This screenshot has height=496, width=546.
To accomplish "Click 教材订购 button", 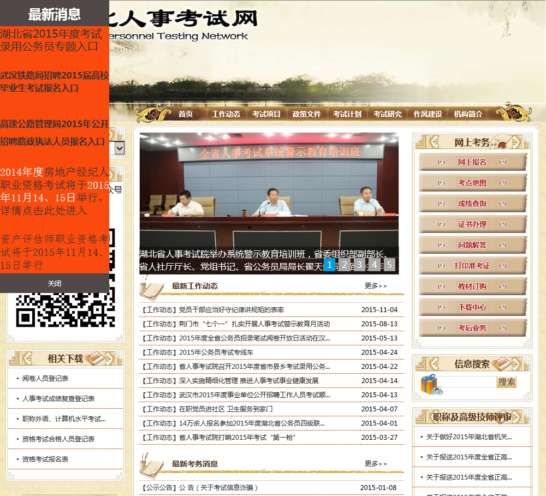I will (472, 286).
